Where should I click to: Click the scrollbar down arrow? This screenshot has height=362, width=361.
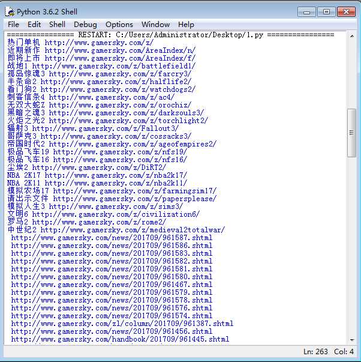click(x=352, y=340)
